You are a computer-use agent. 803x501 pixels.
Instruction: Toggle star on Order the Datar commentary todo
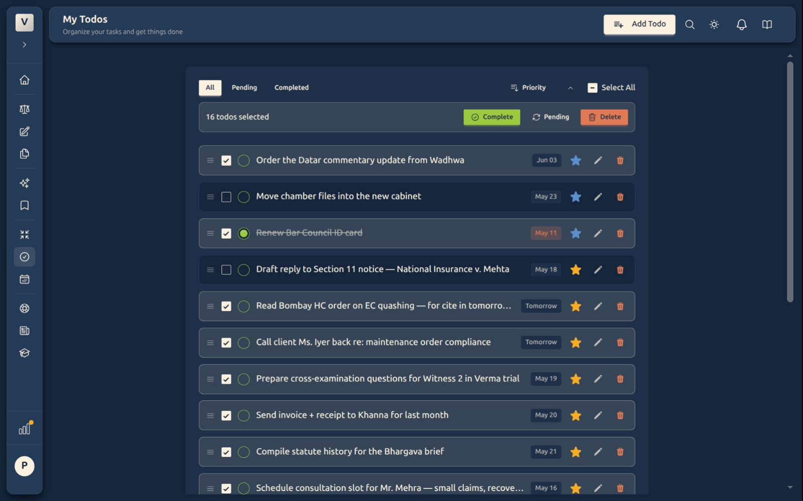[576, 160]
